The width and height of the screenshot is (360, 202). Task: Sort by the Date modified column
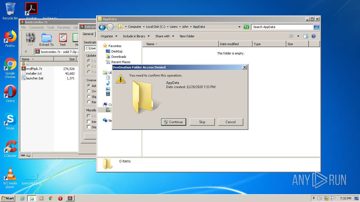click(x=235, y=44)
